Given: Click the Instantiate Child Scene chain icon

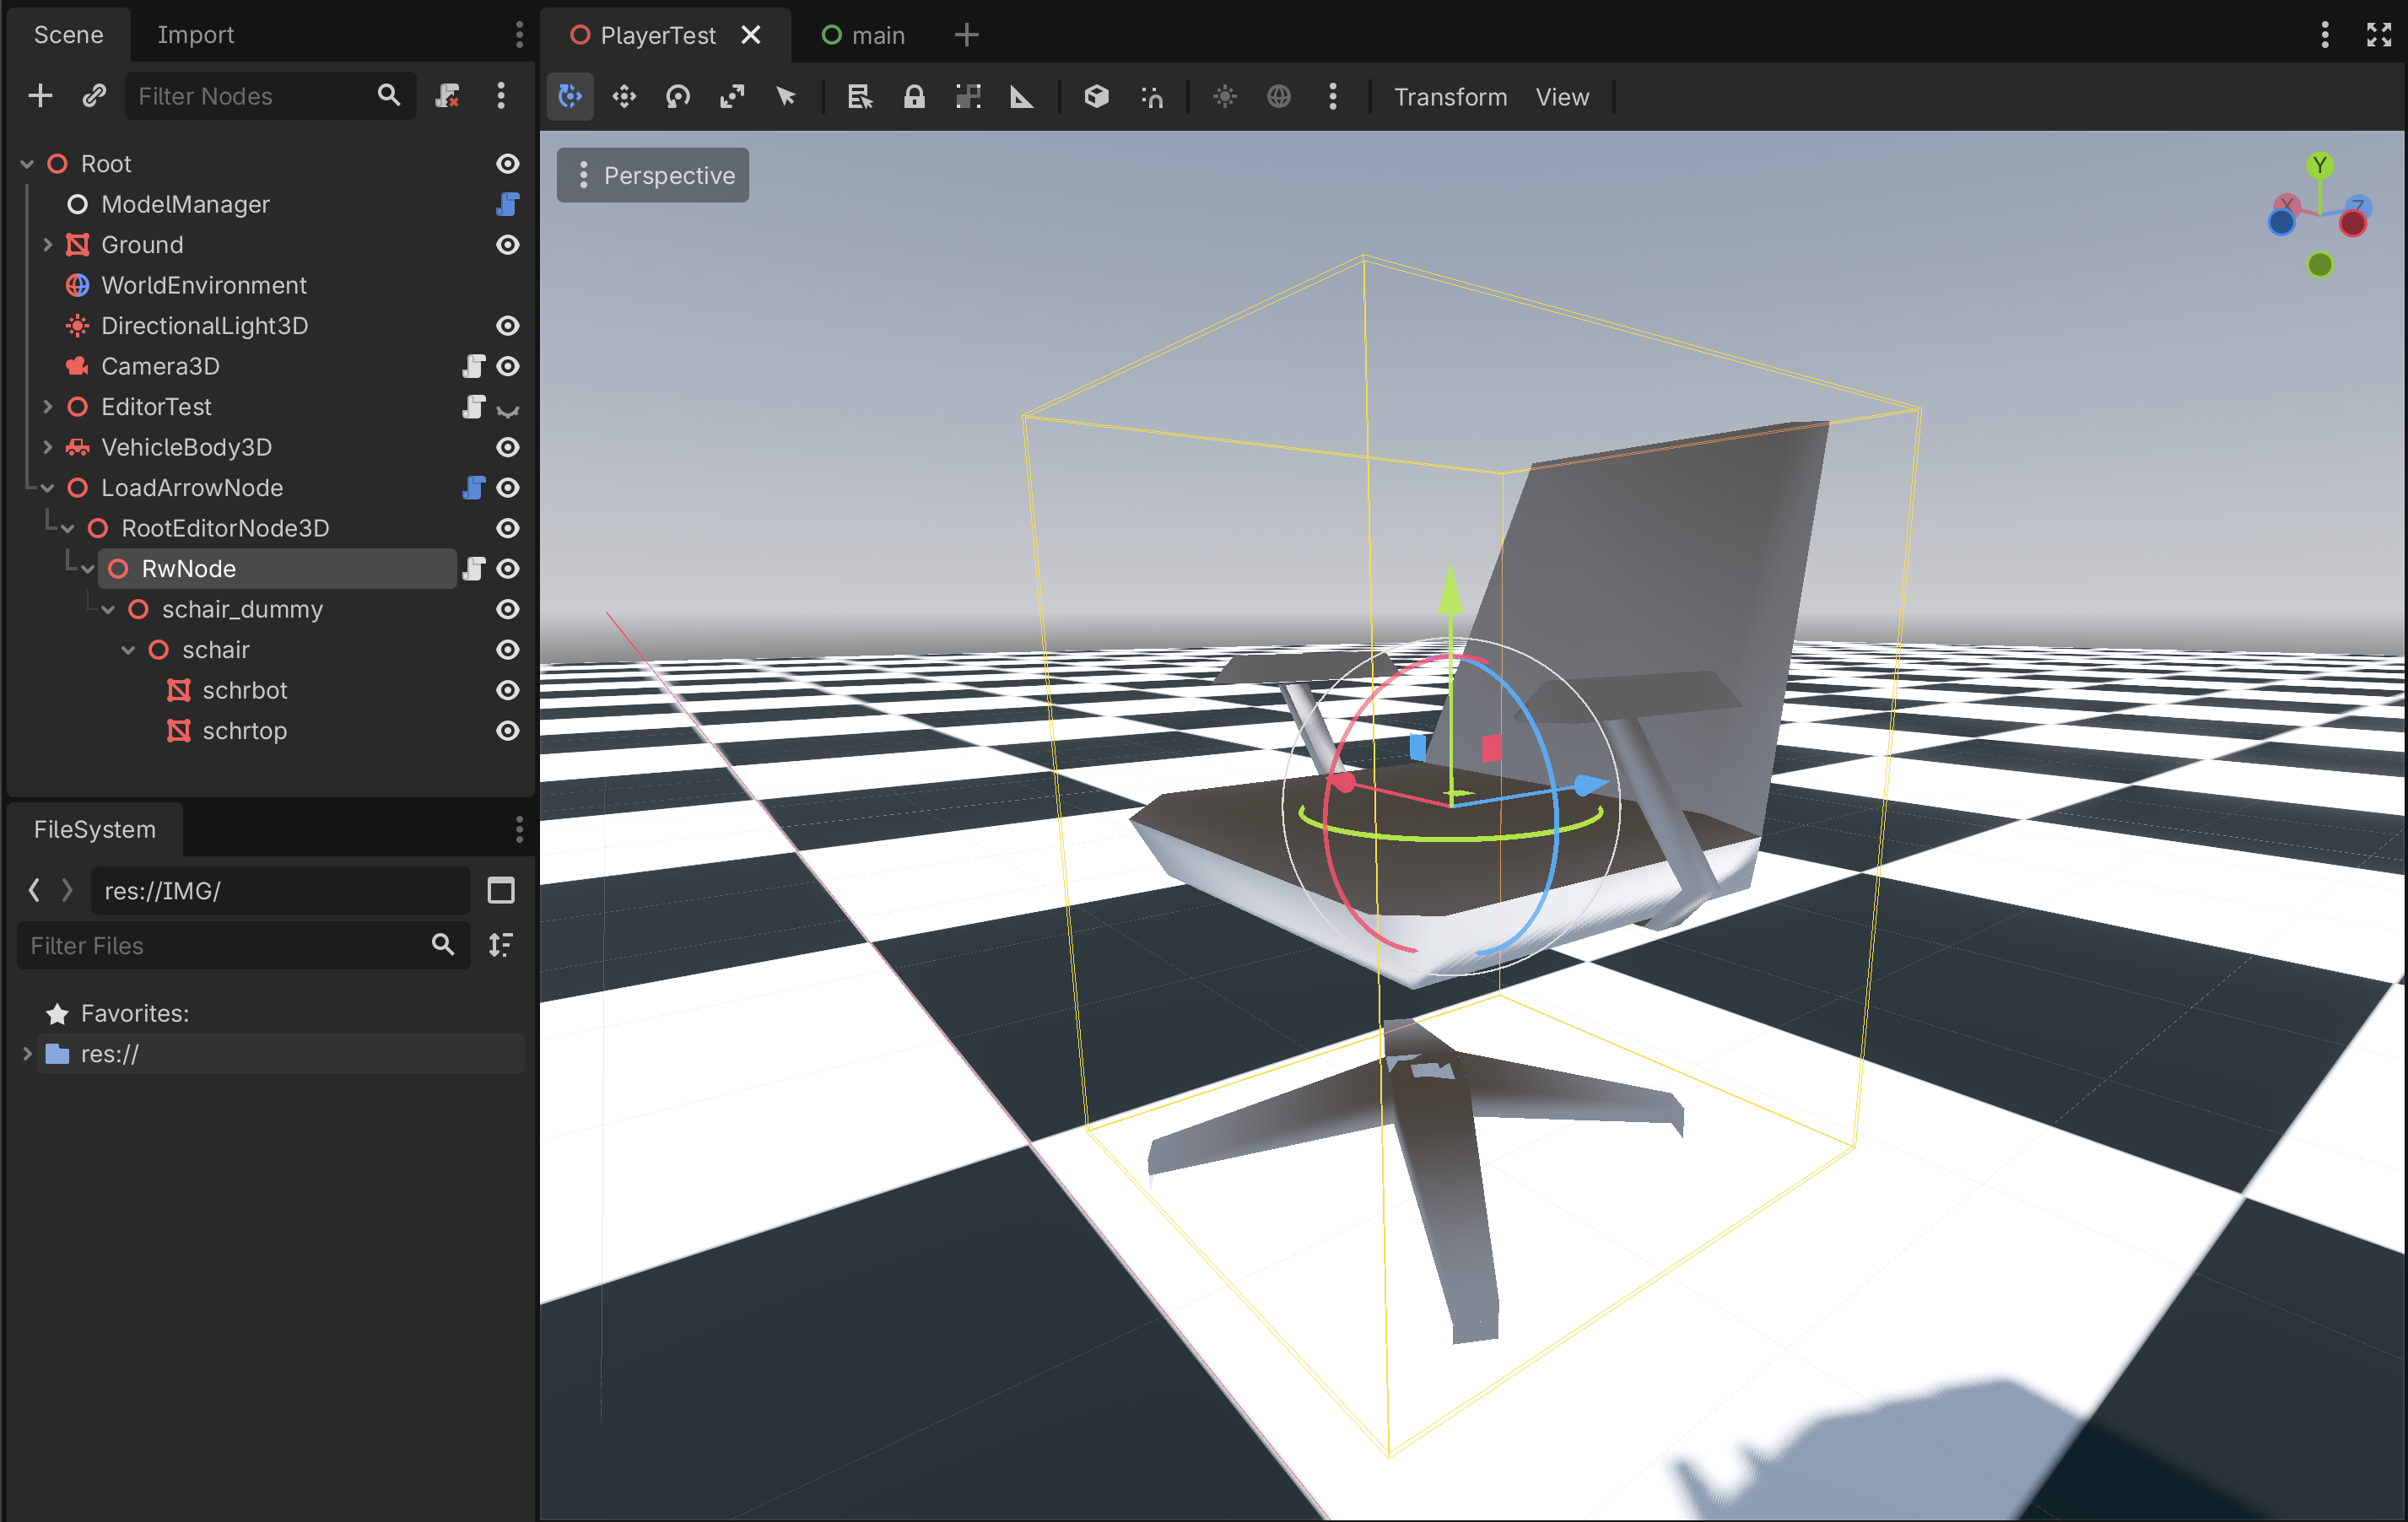Looking at the screenshot, I should [94, 95].
